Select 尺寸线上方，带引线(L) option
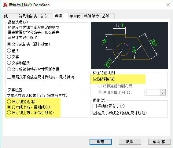 tap(28, 107)
